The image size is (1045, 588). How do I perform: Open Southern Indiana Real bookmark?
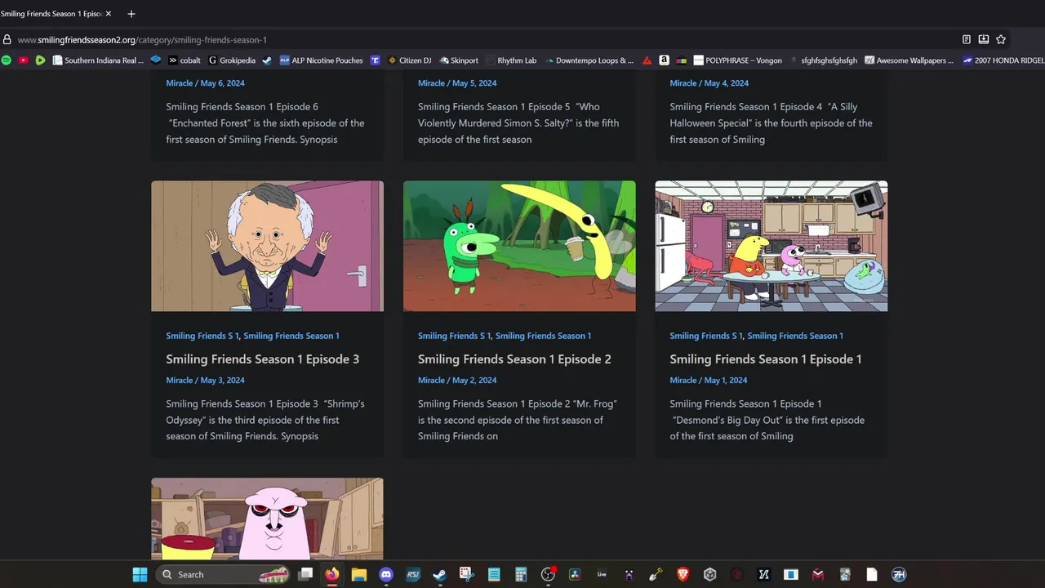coord(98,60)
